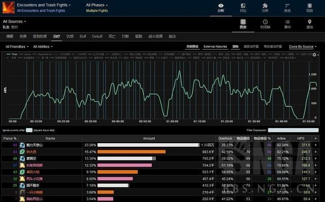
Task: Focus the players-have-died count input
Action: 29,130
